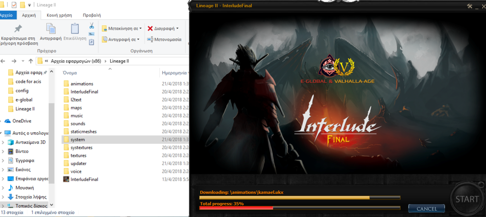Switch to Κοινή χρήση ribbon tab
This screenshot has width=486, height=217.
[x=59, y=15]
